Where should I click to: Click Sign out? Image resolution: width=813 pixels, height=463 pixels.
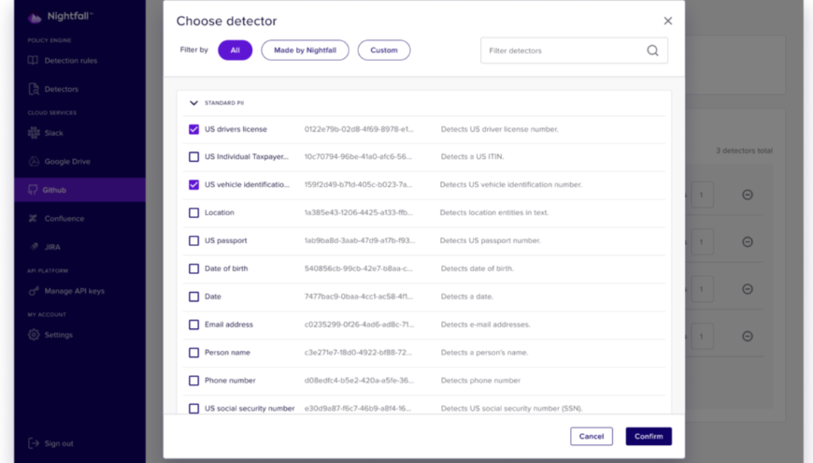point(59,443)
